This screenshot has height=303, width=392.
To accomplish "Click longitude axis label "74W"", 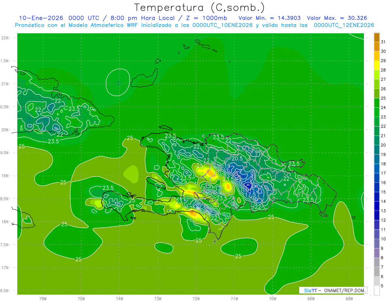I will pos(120,298).
